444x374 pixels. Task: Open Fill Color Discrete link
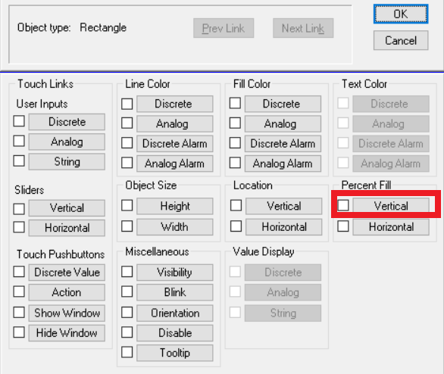click(x=283, y=104)
